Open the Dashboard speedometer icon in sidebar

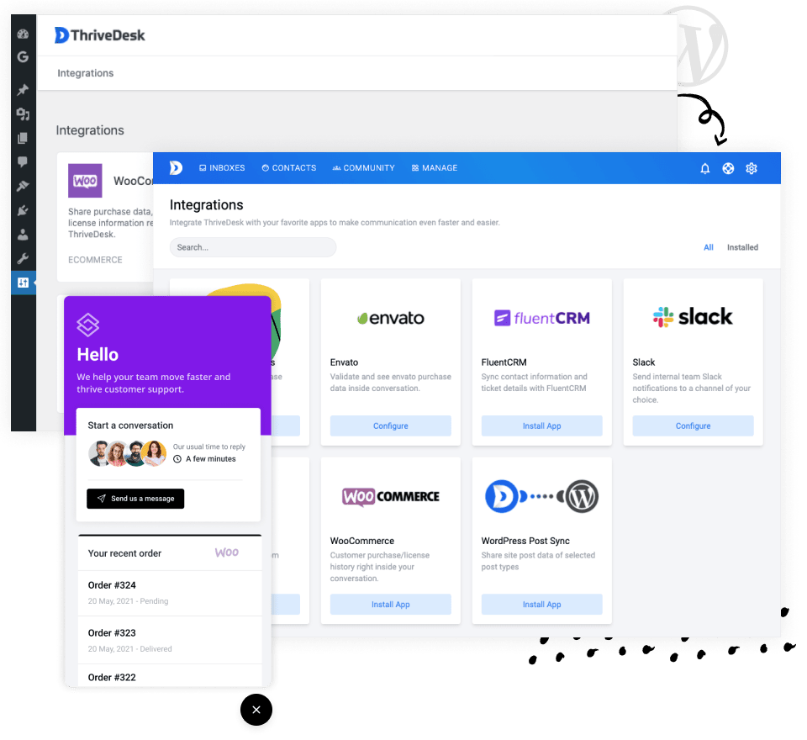[23, 34]
